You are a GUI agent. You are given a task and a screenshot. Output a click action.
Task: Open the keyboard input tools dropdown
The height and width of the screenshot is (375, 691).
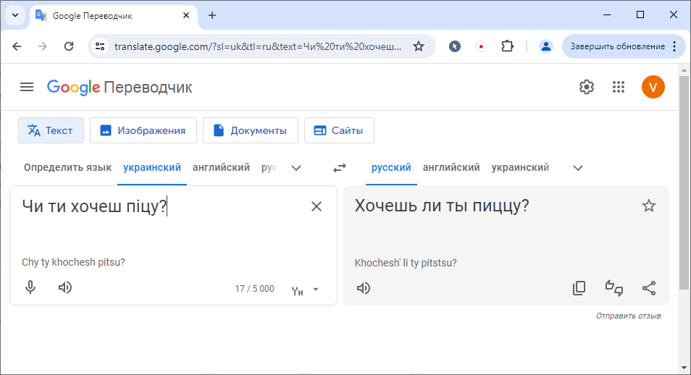(x=315, y=290)
